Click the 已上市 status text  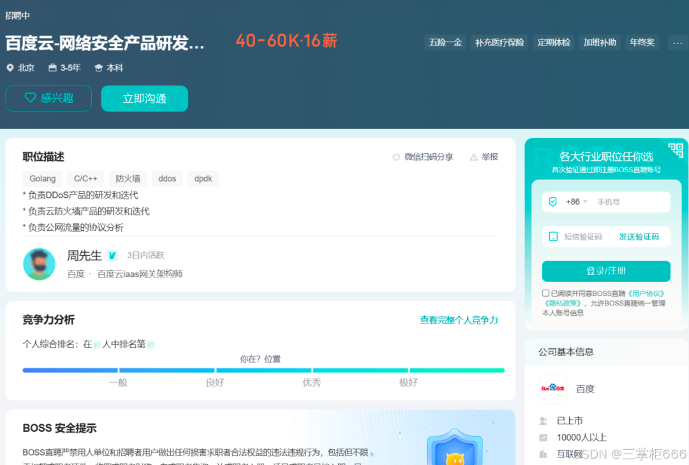(570, 421)
